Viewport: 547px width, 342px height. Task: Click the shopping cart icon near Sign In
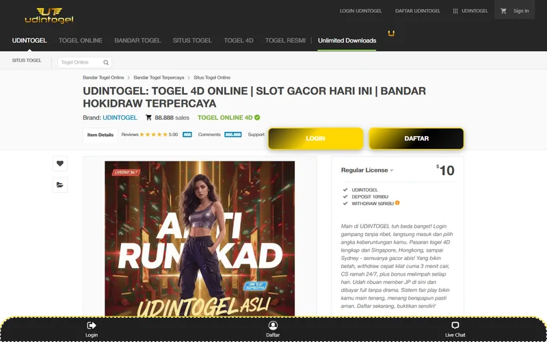(503, 11)
